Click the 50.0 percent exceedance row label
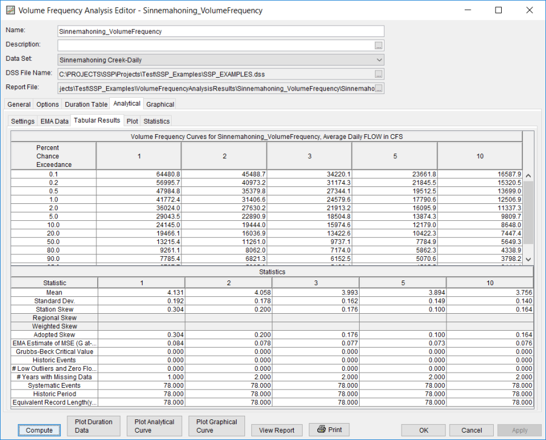 click(x=53, y=242)
